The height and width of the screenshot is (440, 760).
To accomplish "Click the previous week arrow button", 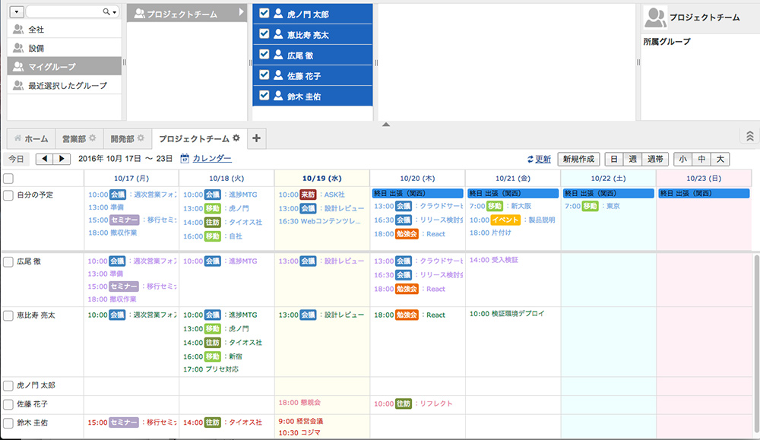I will (45, 159).
